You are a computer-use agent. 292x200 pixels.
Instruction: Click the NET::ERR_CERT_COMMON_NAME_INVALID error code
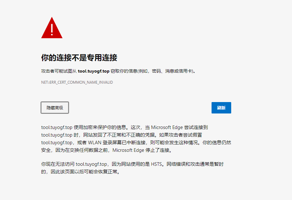(x=77, y=82)
